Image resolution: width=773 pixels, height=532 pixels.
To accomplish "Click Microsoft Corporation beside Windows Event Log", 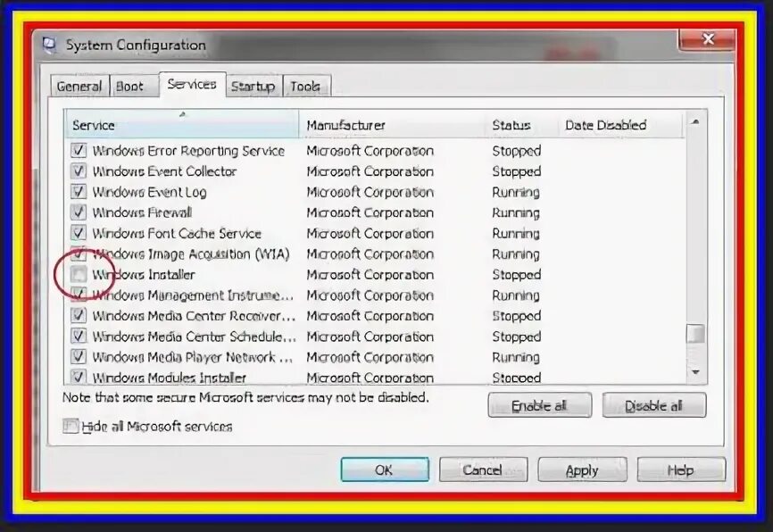I will pyautogui.click(x=370, y=192).
